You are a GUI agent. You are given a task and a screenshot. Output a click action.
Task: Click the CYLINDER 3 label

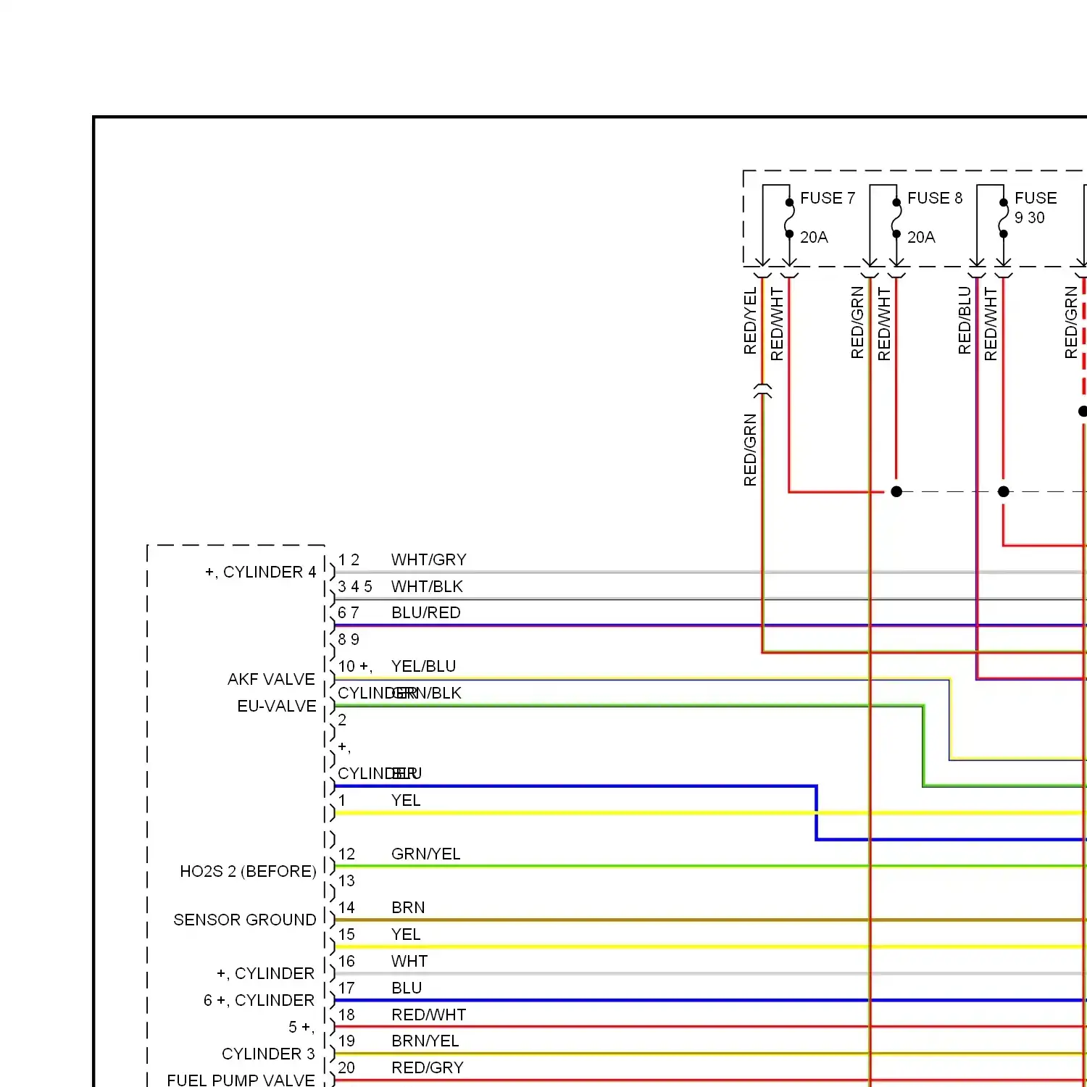tap(268, 1054)
